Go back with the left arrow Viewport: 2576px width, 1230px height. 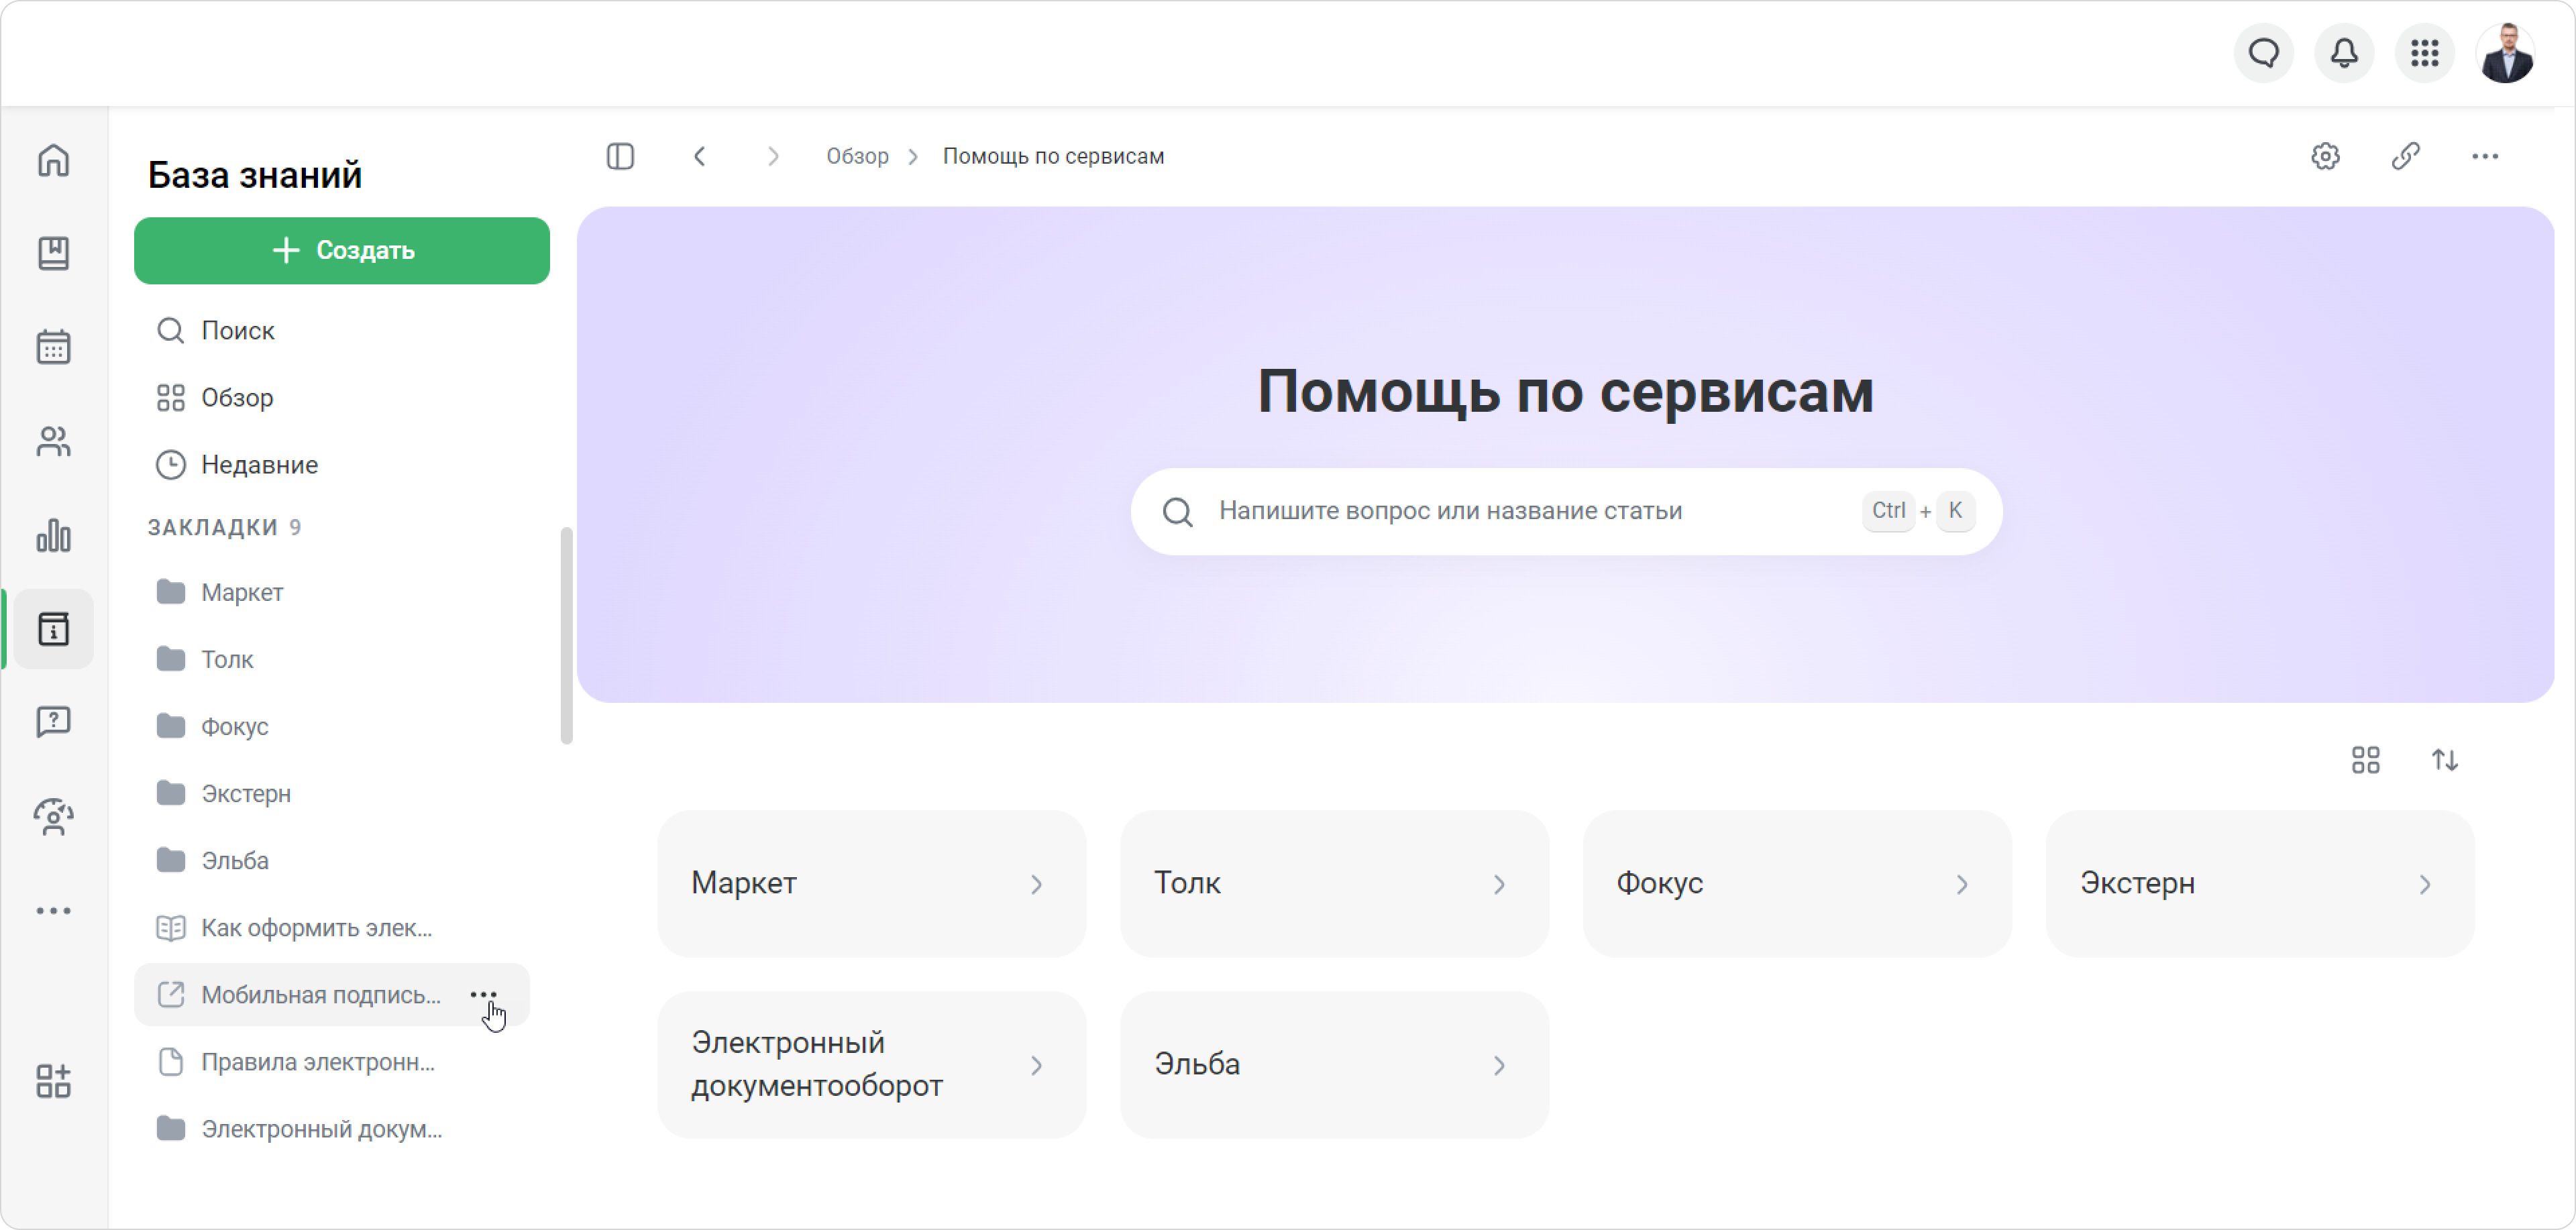[x=700, y=156]
